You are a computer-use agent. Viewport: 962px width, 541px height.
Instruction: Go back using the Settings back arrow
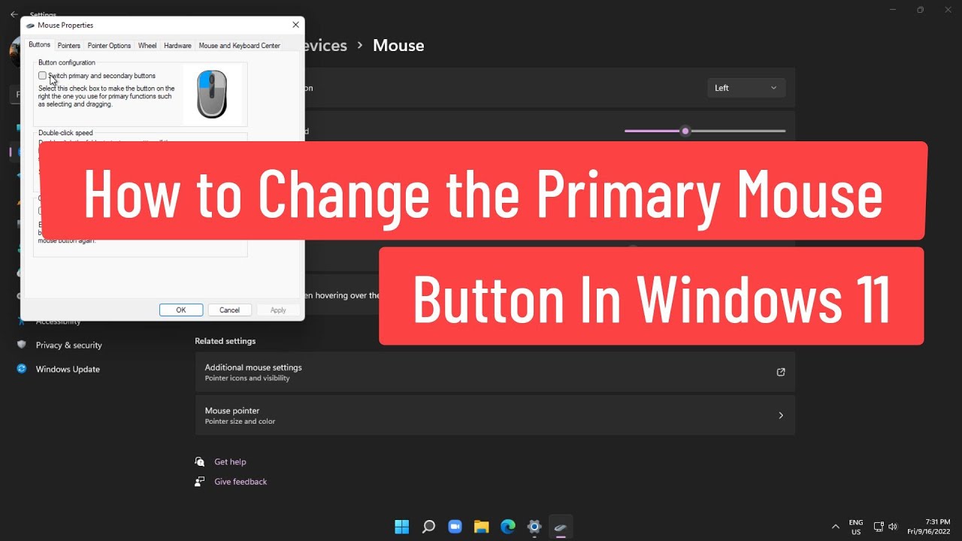(x=14, y=14)
